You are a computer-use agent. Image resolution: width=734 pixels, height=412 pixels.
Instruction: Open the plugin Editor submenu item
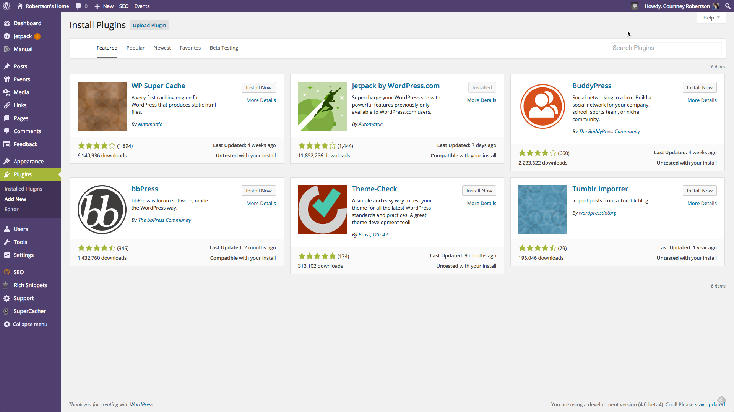(11, 209)
